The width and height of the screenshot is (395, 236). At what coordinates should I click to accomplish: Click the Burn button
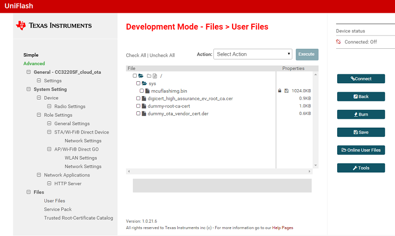tap(361, 114)
